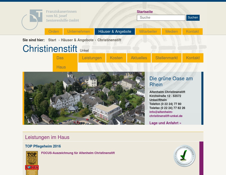Open the Aktuelles tab
This screenshot has height=175, width=226.
[x=139, y=58]
